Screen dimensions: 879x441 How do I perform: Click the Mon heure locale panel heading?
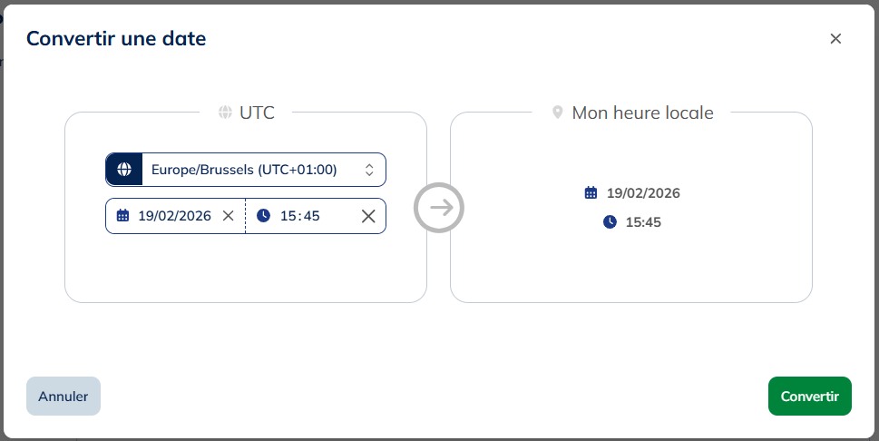642,113
